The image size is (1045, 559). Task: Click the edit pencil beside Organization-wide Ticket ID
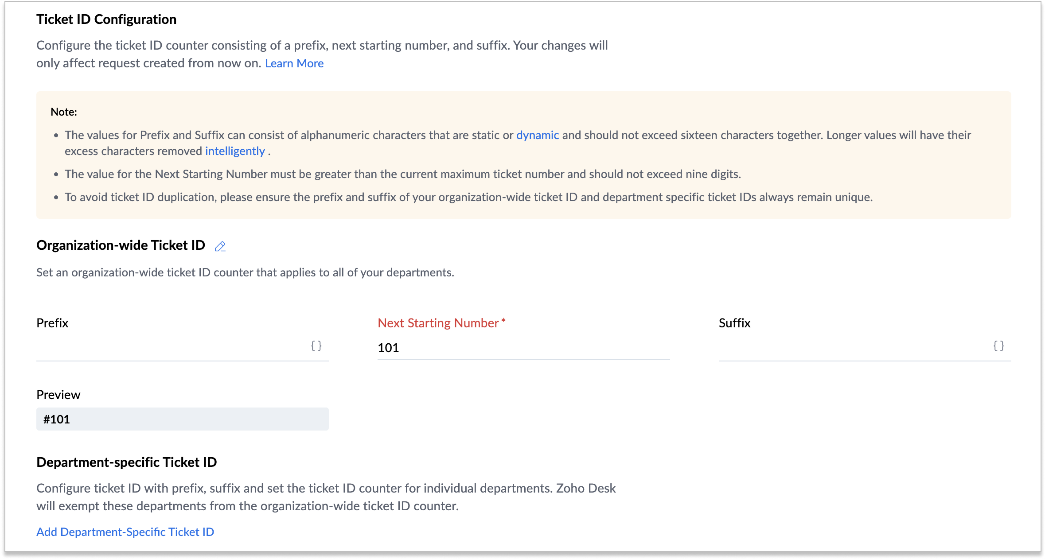220,246
